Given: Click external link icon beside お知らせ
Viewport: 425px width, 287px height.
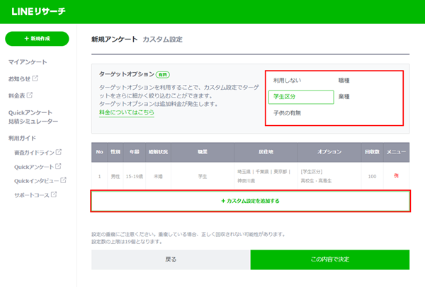Looking at the screenshot, I should (x=35, y=78).
